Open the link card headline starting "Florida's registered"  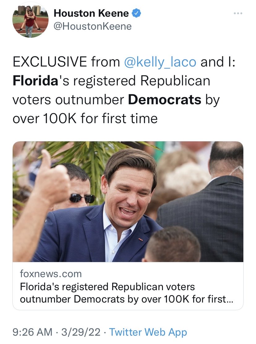(107, 287)
